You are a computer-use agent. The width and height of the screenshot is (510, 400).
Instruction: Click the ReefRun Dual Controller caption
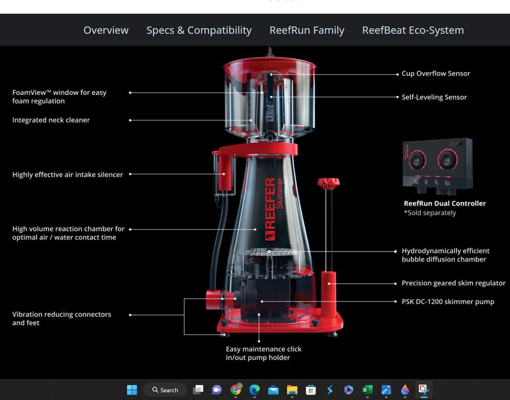point(445,204)
